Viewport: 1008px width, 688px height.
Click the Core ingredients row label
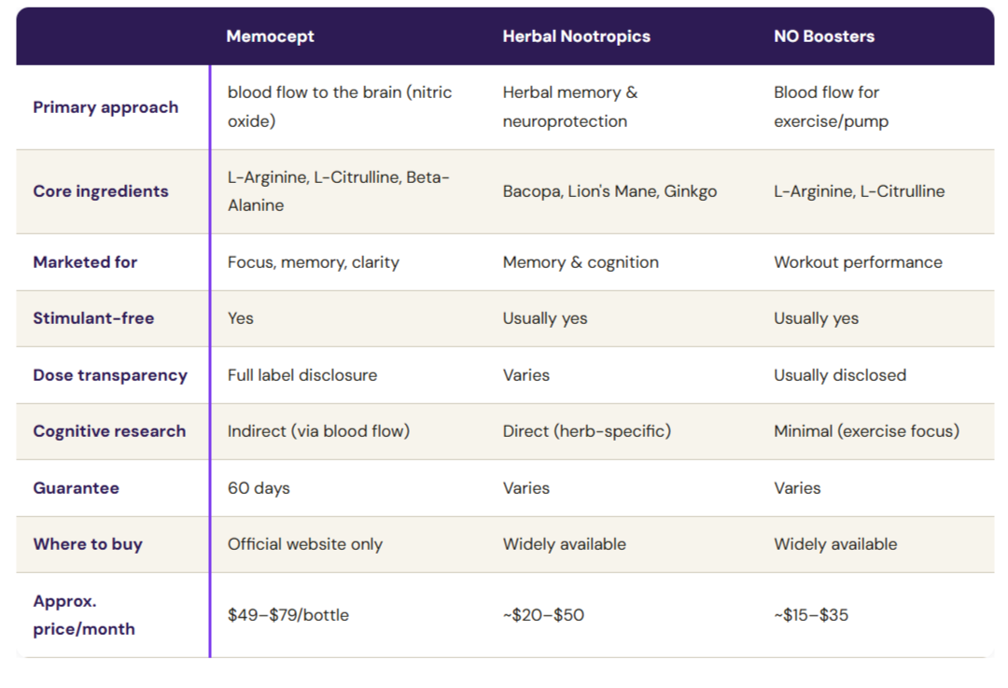(100, 191)
